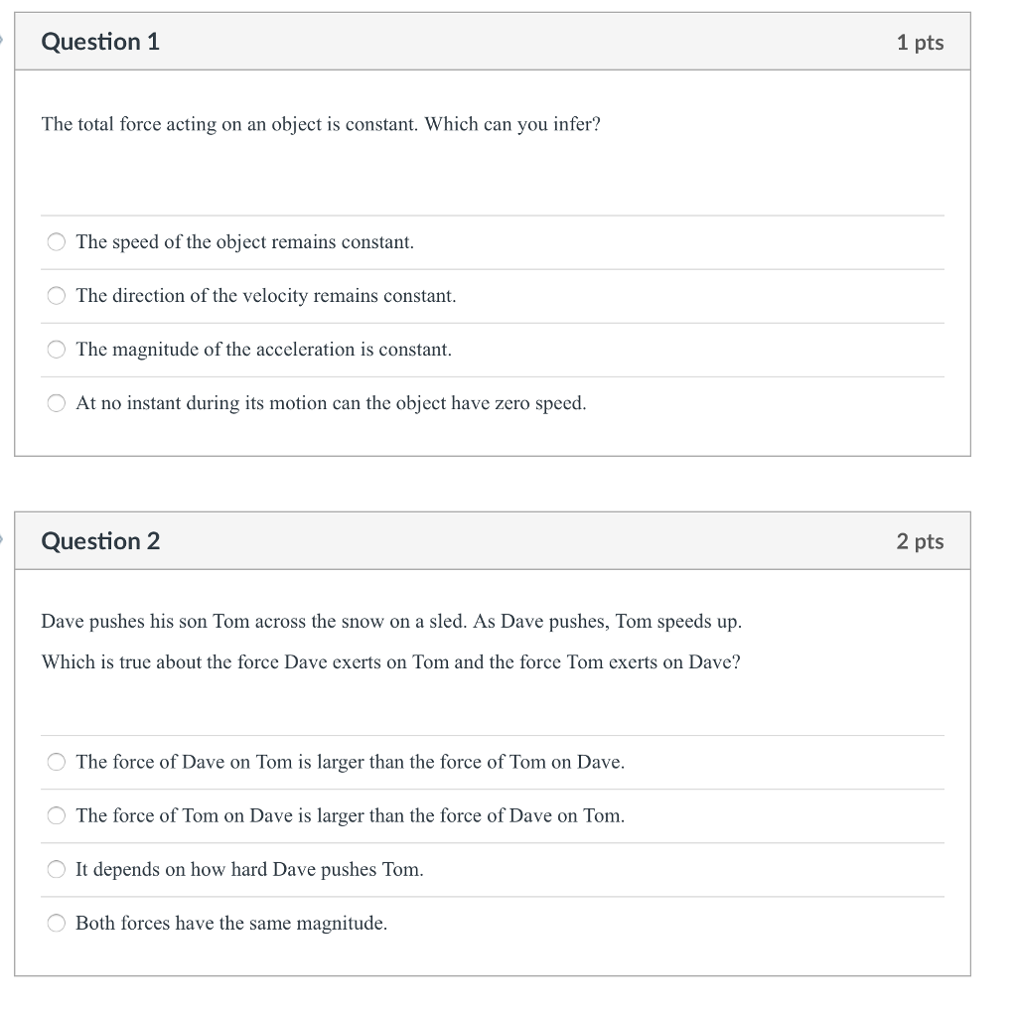This screenshot has width=1016, height=1017.
Task: Click the sentence starting 'Which is true about'
Action: (x=390, y=662)
